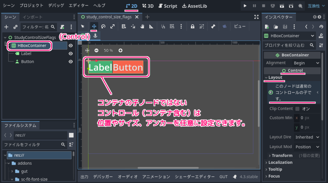Toggle distraction-free mode expand icon
Viewport: 328px width, 183px height.
pyautogui.click(x=256, y=17)
